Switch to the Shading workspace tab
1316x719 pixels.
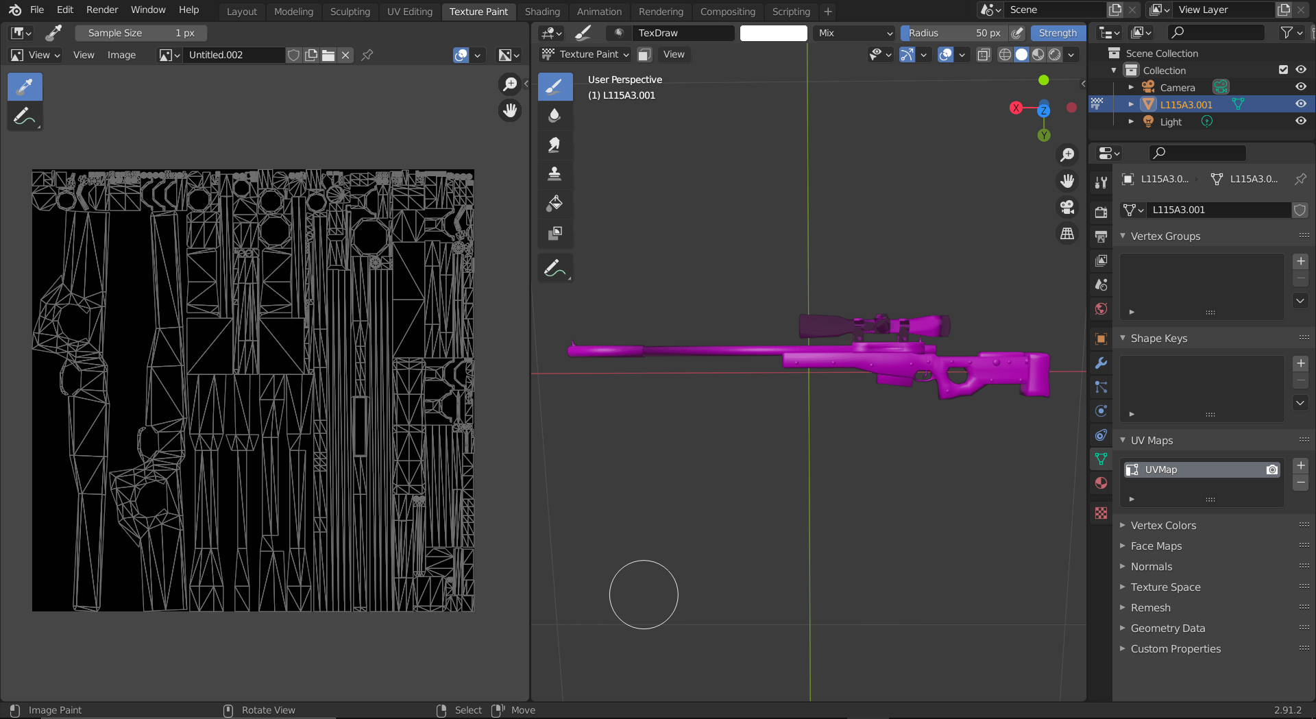[542, 12]
